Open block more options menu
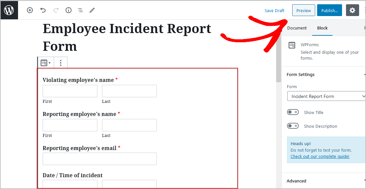Viewport: 366px width, 189px height. click(x=61, y=63)
